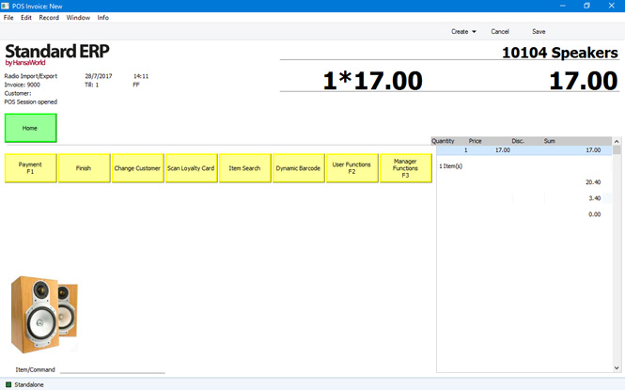The width and height of the screenshot is (625, 390).
Task: Open the Edit menu
Action: coord(26,18)
